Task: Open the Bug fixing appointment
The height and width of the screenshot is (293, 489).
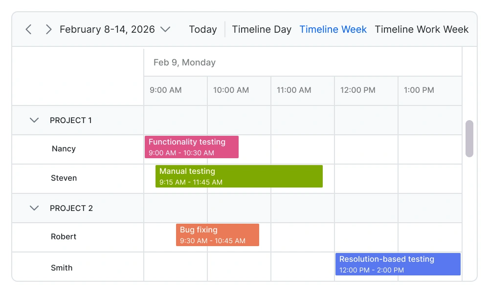Action: 218,235
